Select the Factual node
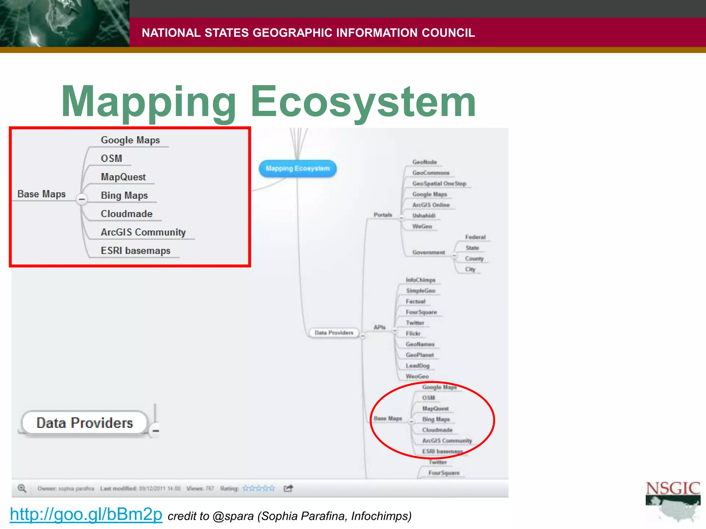The image size is (706, 529). [415, 301]
